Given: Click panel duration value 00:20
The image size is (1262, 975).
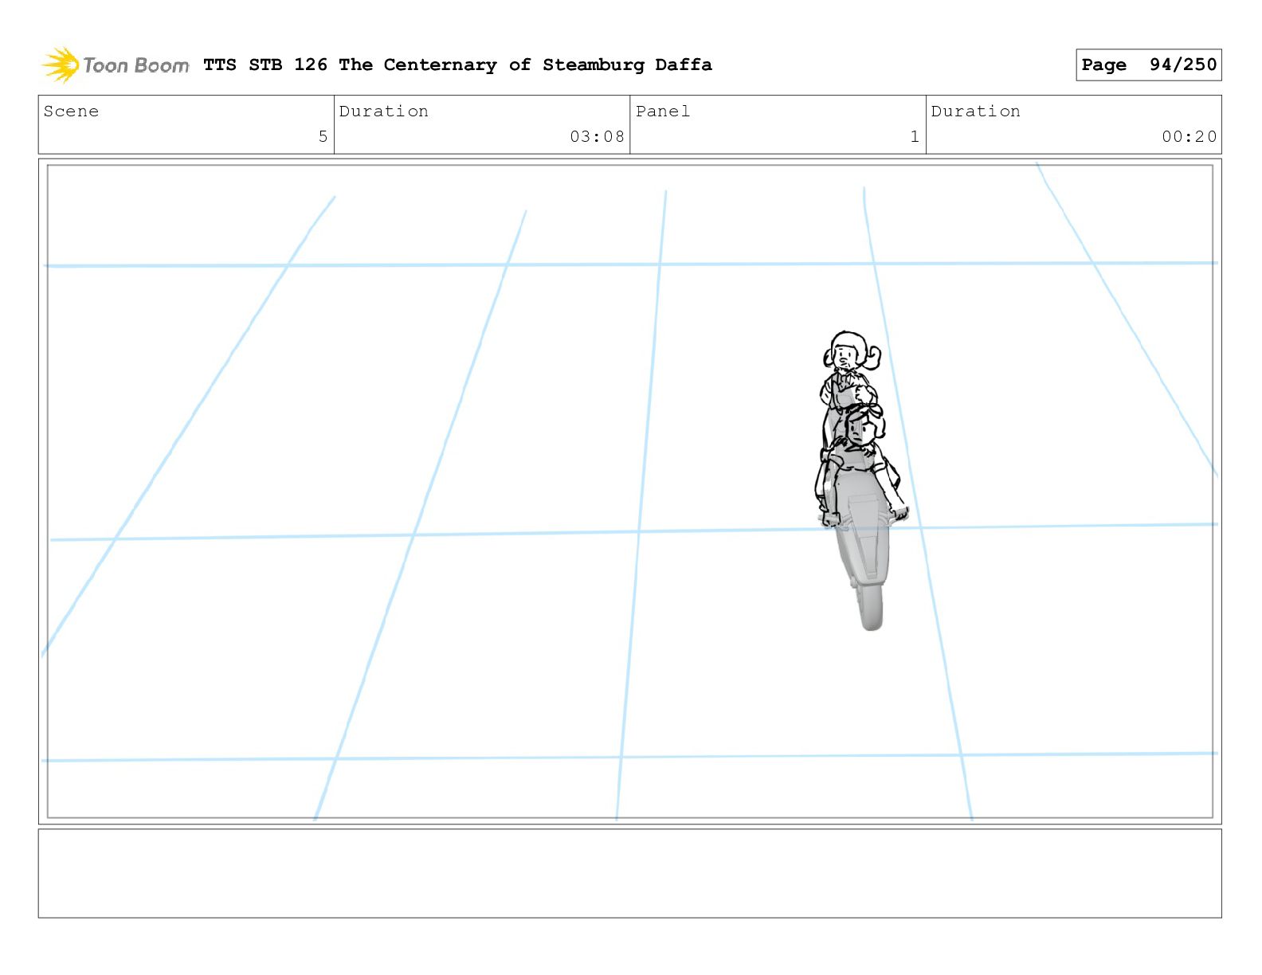Looking at the screenshot, I should [1189, 136].
